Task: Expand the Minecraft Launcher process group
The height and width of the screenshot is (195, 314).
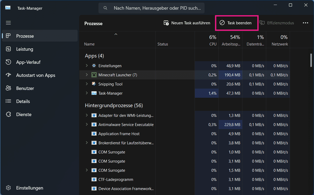Action: pyautogui.click(x=87, y=75)
